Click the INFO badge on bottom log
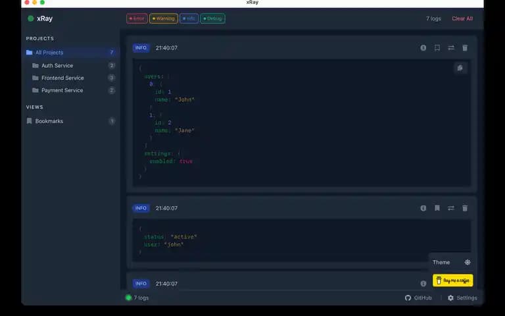The image size is (505, 316). pyautogui.click(x=141, y=284)
